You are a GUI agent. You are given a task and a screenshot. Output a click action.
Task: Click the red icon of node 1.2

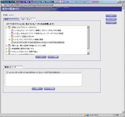pyautogui.click(x=12, y=33)
